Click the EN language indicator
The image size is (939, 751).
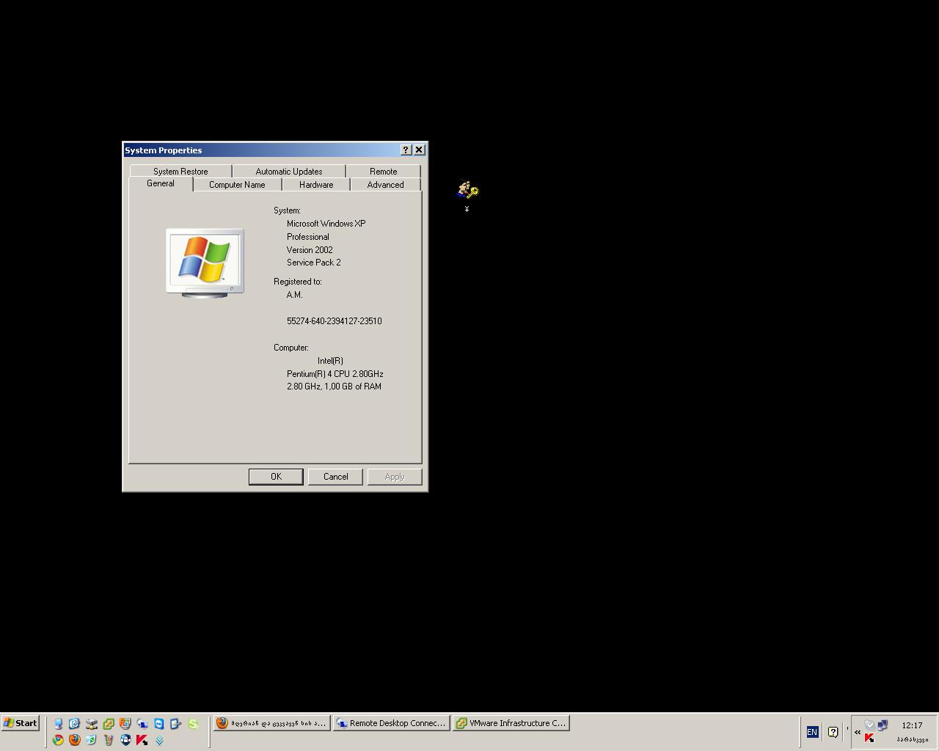pos(812,731)
